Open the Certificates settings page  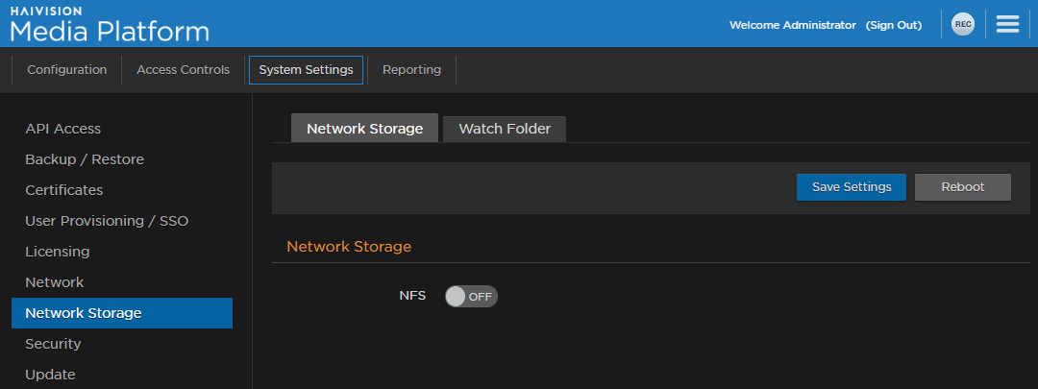[x=63, y=190]
